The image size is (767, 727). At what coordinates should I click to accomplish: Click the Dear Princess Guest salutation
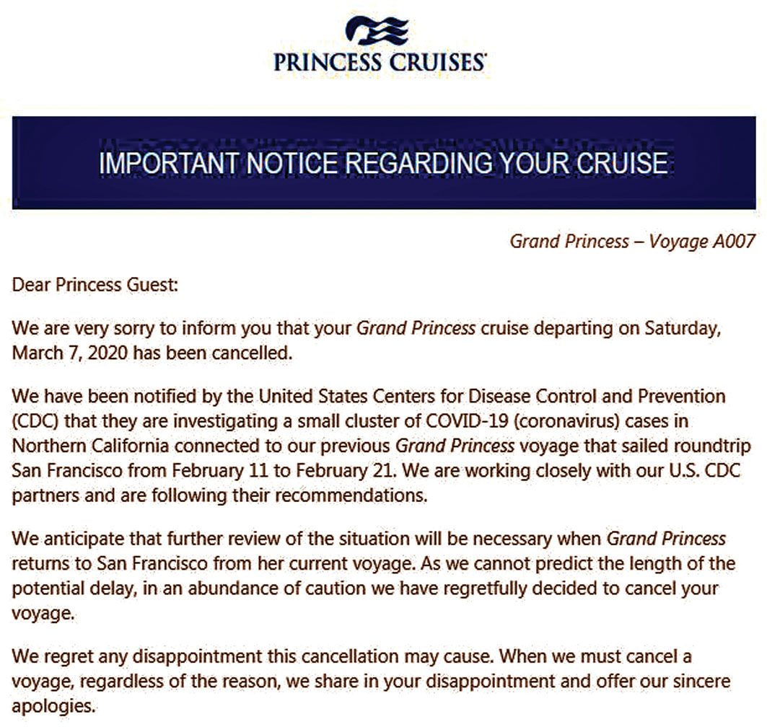click(95, 284)
